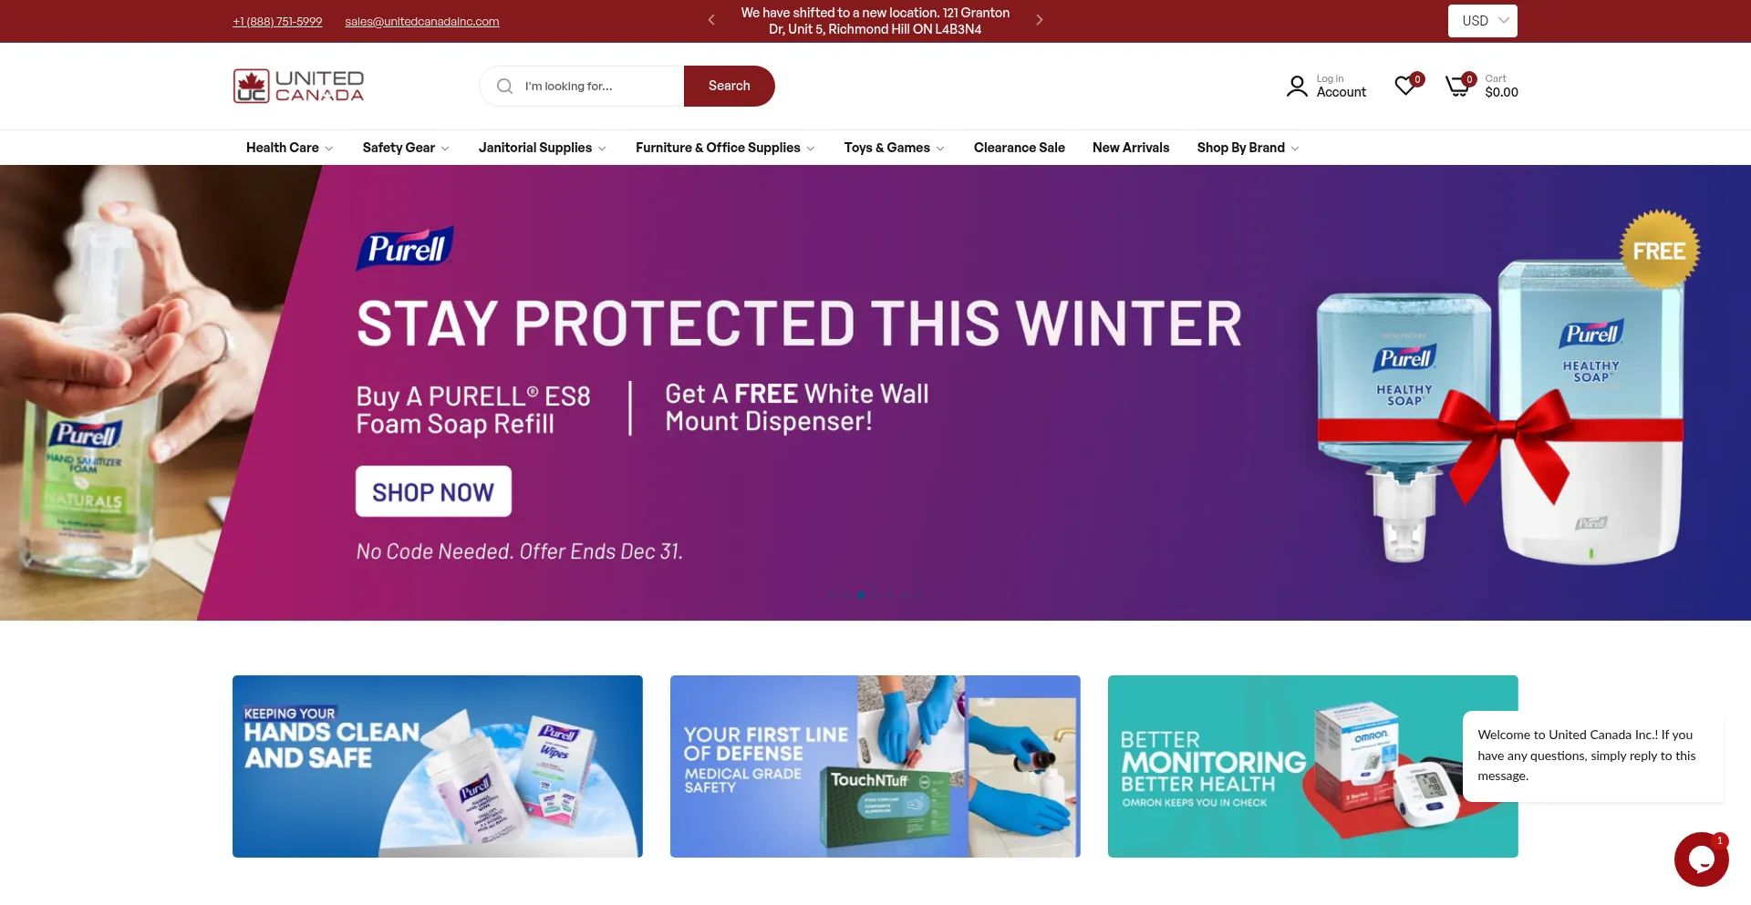
Task: Expand the Shop By Brand menu
Action: click(1248, 148)
